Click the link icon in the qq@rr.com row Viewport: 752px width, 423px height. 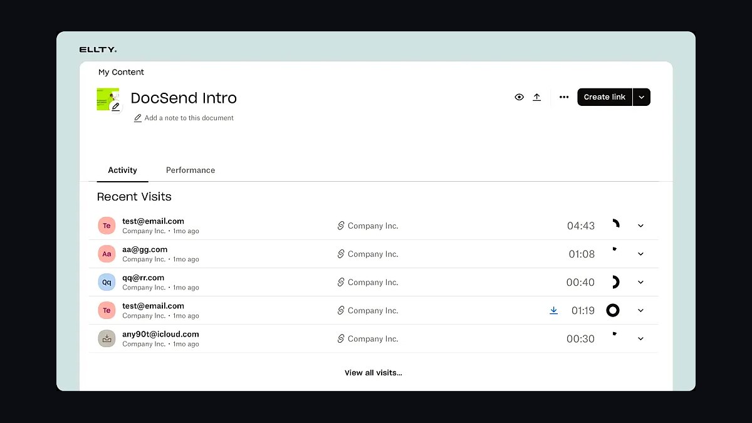(x=341, y=282)
